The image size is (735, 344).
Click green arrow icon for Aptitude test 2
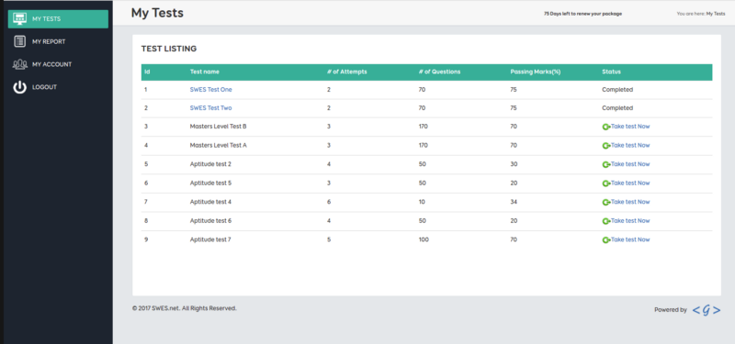[606, 164]
